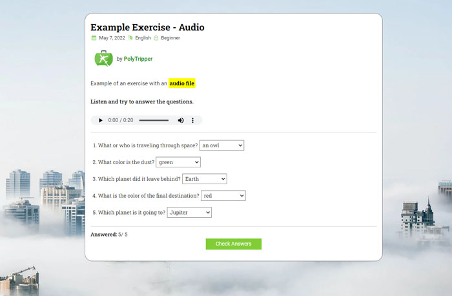Open the 'an owl' answer dropdown
452x296 pixels.
point(221,145)
